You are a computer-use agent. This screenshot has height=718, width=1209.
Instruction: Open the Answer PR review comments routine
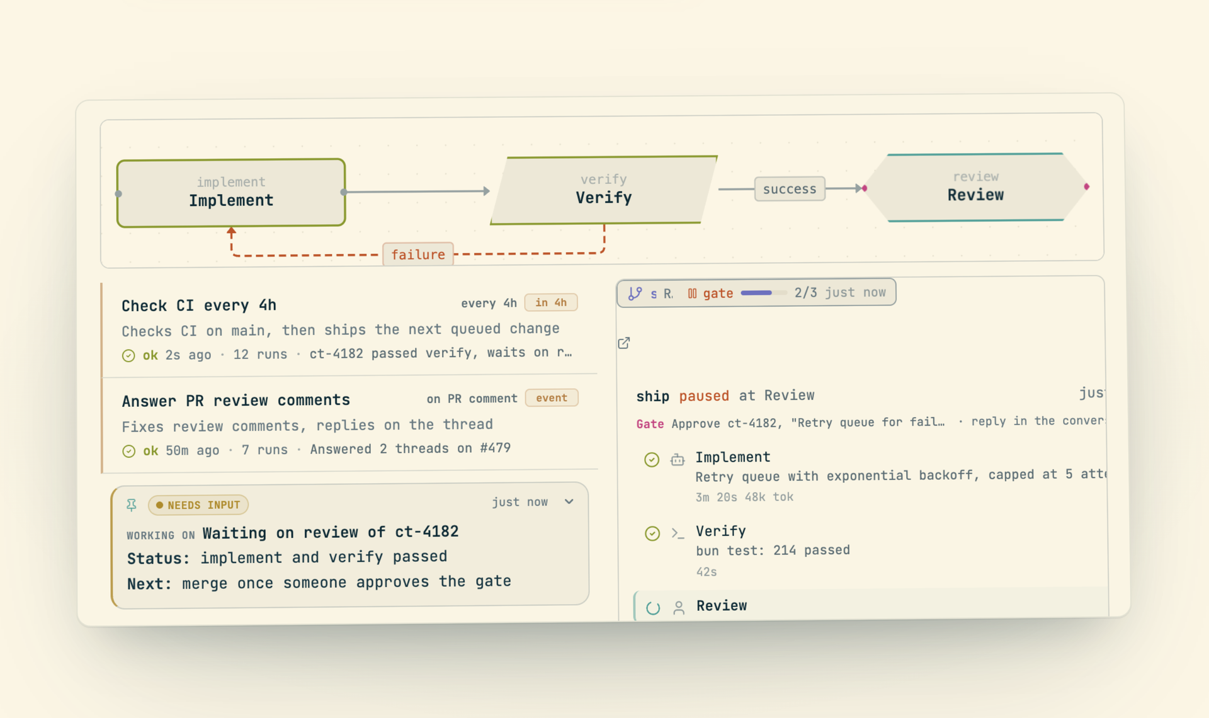pos(349,424)
